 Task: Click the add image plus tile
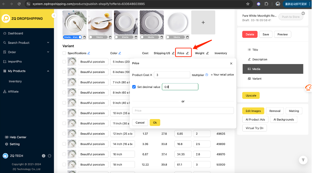pyautogui.click(x=203, y=22)
